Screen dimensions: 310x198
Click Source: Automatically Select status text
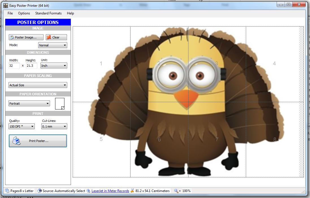pos(64,191)
